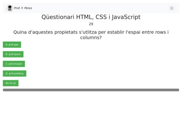Viewport: 182px width, 136px height.
Task: Open the hamburger navigation menu
Action: 172,8
